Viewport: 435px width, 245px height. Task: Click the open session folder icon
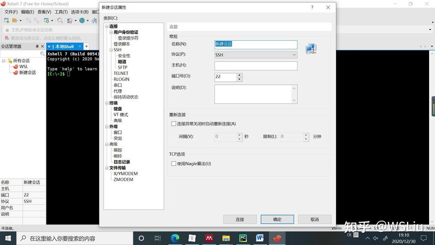(15, 20)
